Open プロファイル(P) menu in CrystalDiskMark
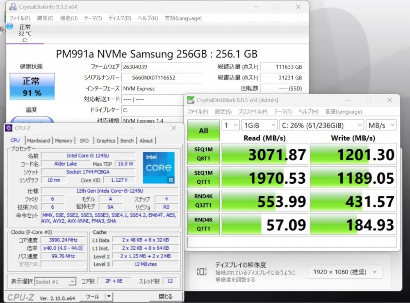Viewport: 410px width, 303px height. (x=253, y=112)
